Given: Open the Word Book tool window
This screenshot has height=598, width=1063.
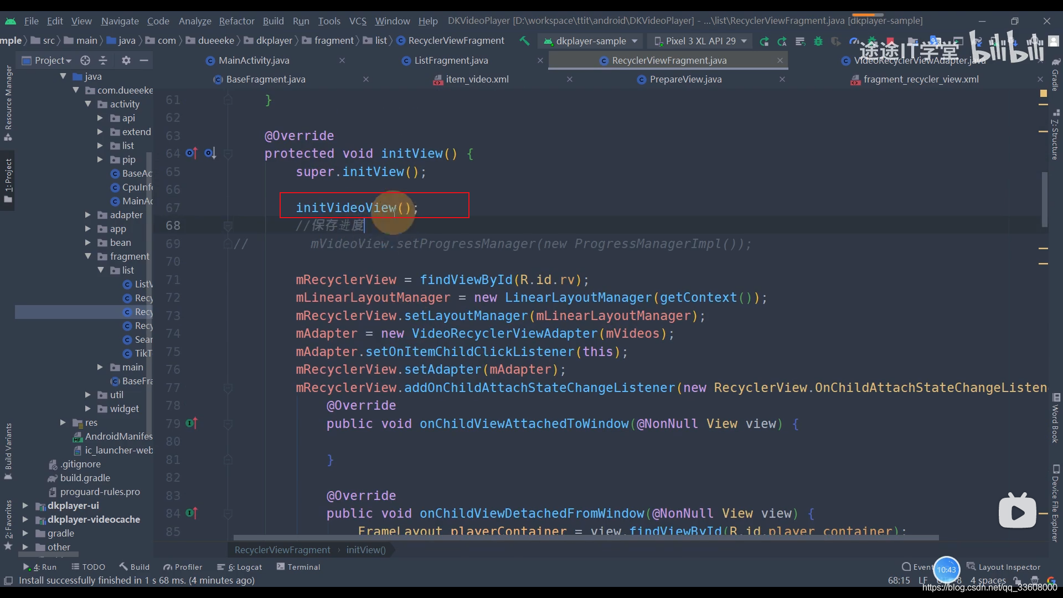Looking at the screenshot, I should (1056, 418).
